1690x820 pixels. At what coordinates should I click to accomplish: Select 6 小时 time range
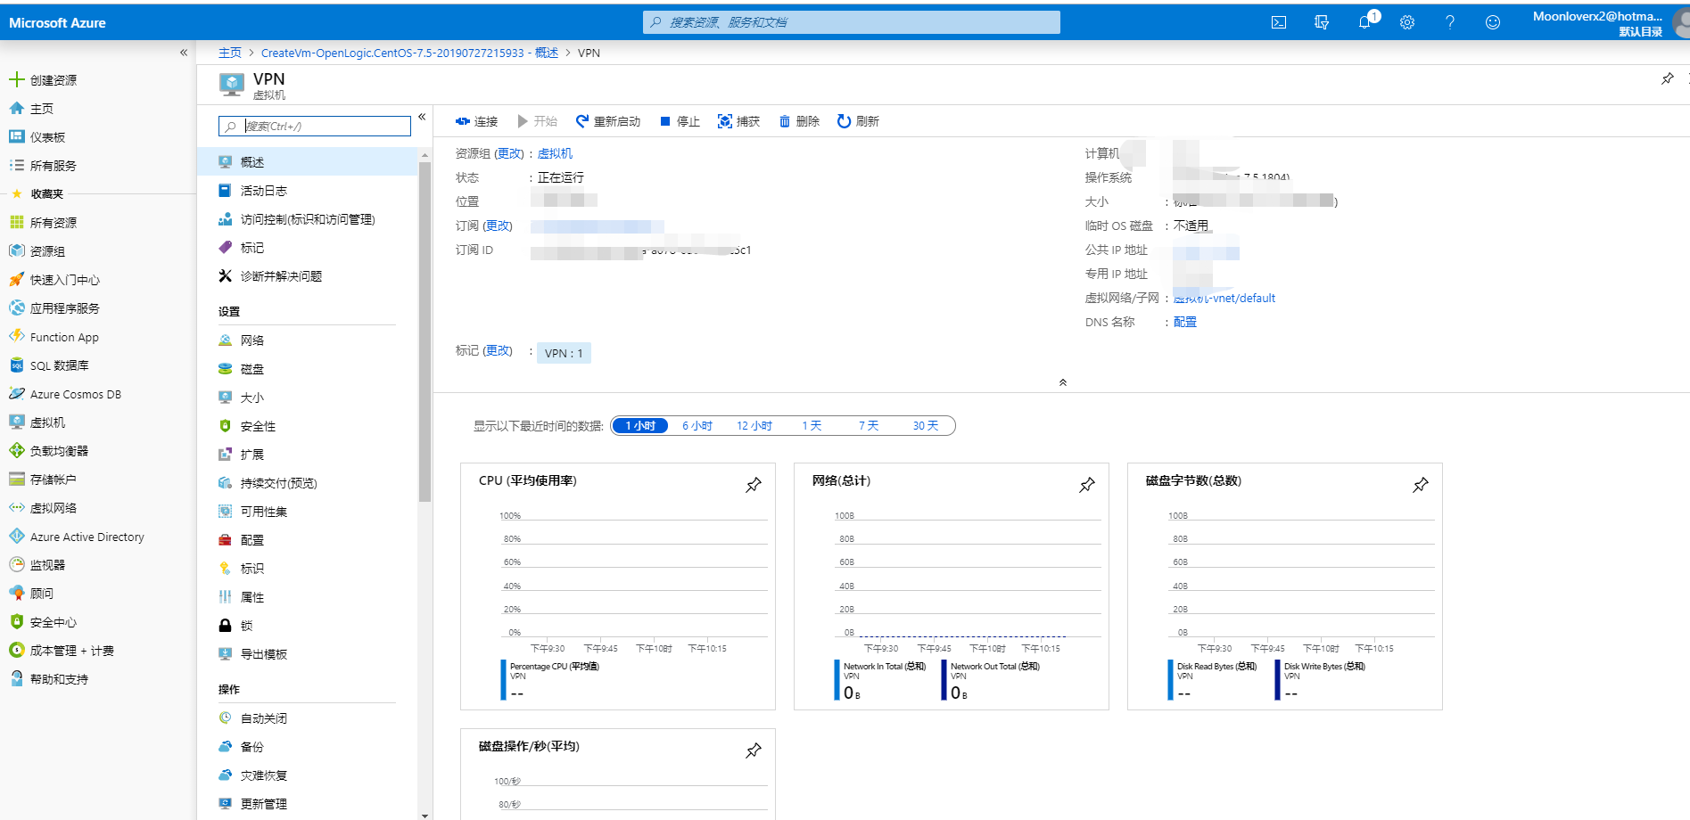pos(697,426)
